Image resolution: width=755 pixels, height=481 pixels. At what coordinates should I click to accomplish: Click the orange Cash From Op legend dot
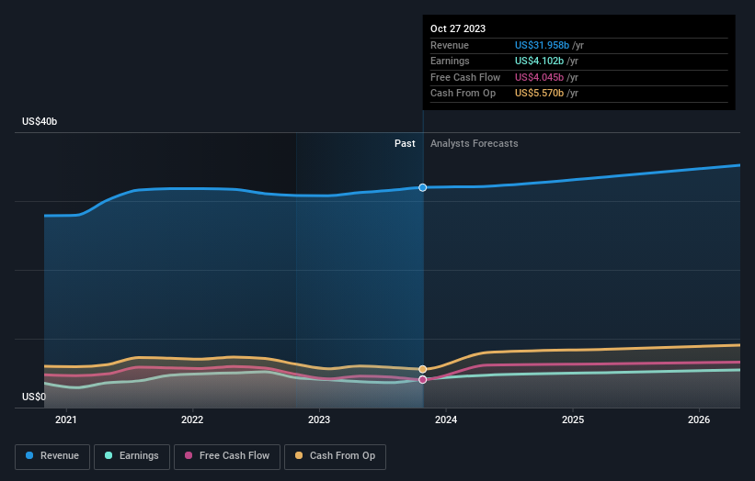(299, 455)
